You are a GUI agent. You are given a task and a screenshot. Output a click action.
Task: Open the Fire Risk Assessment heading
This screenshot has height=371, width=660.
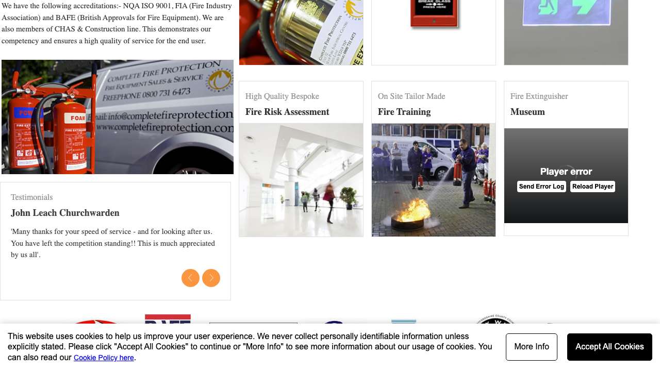[x=287, y=112]
